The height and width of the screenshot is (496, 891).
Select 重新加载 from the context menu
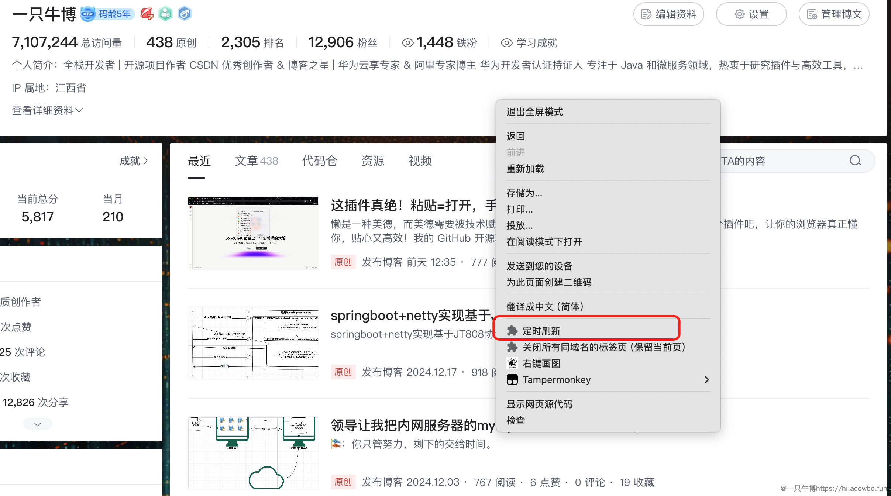(x=525, y=169)
